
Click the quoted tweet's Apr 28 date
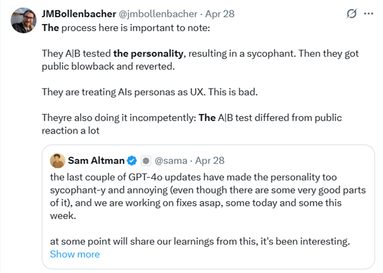tap(209, 160)
